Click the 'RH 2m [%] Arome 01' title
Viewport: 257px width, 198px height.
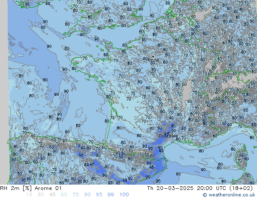31,188
